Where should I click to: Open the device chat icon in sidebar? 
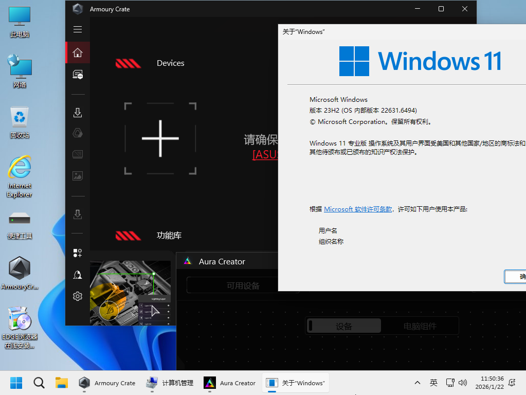[78, 75]
